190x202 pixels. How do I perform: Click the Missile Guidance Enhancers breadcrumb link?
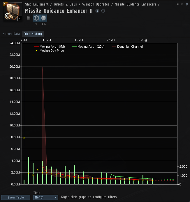(x=136, y=4)
